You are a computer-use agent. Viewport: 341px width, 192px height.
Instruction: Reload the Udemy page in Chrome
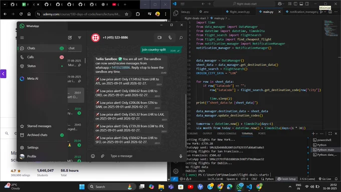click(x=21, y=14)
